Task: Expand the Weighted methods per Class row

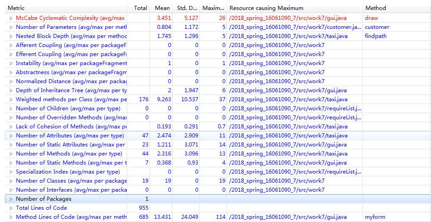Action: click(x=11, y=99)
